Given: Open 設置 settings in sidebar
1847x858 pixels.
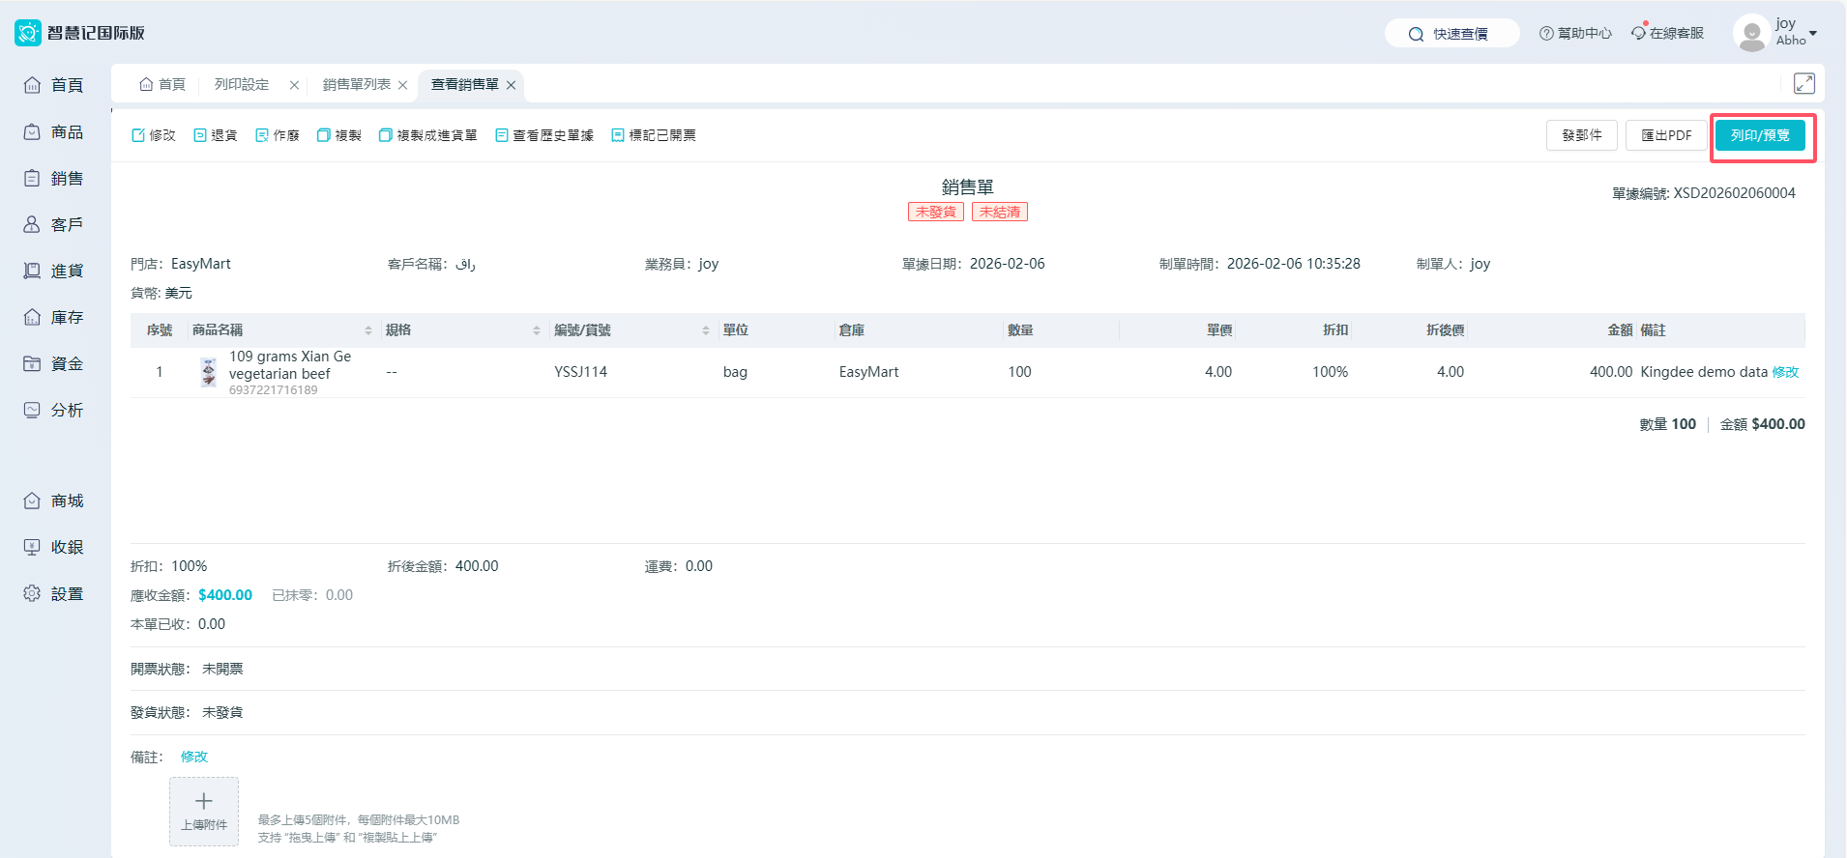Looking at the screenshot, I should tap(54, 594).
